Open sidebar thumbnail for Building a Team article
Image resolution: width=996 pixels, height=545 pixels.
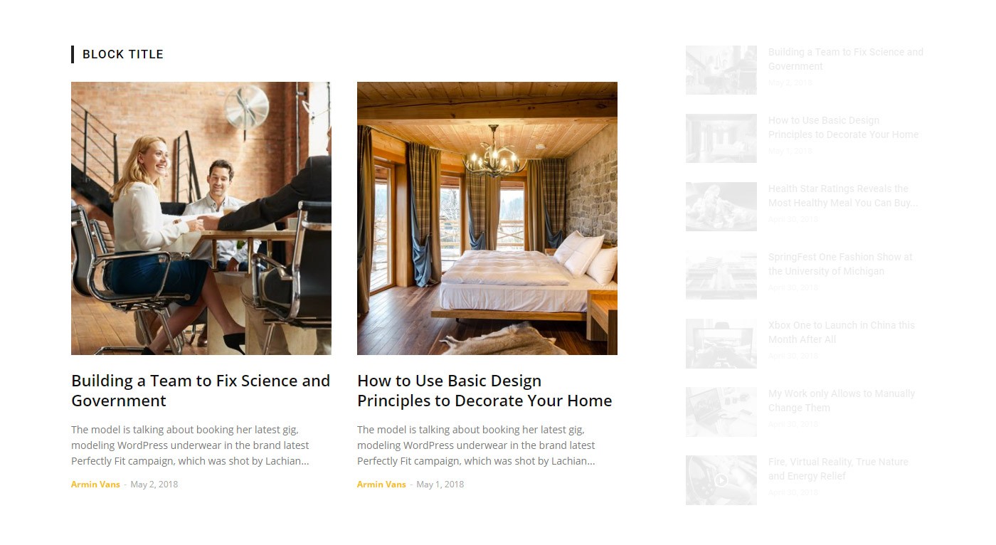pos(721,70)
